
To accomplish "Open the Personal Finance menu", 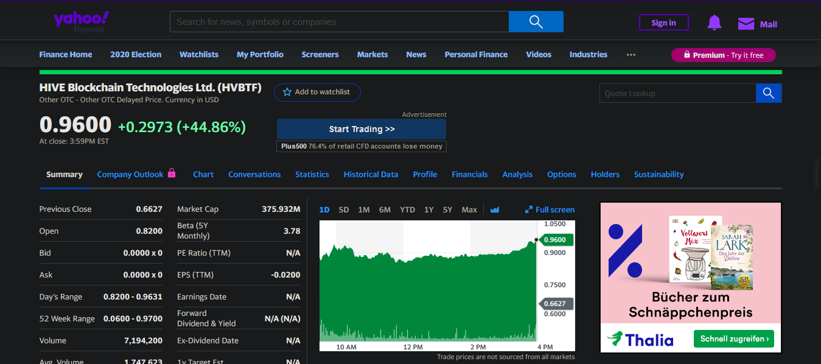I will [x=476, y=55].
